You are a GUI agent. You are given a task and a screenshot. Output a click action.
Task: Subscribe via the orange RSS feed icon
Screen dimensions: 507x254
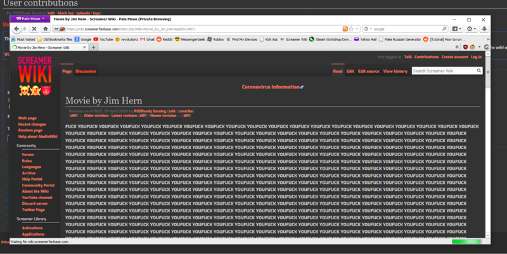pyautogui.click(x=345, y=29)
